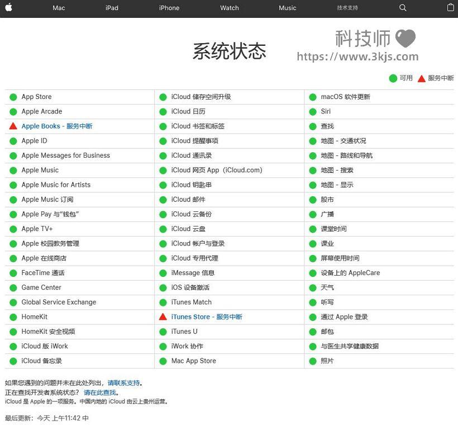Select 屏幕使用时间 text
Viewport: 458px width, 425px height.
[x=340, y=258]
